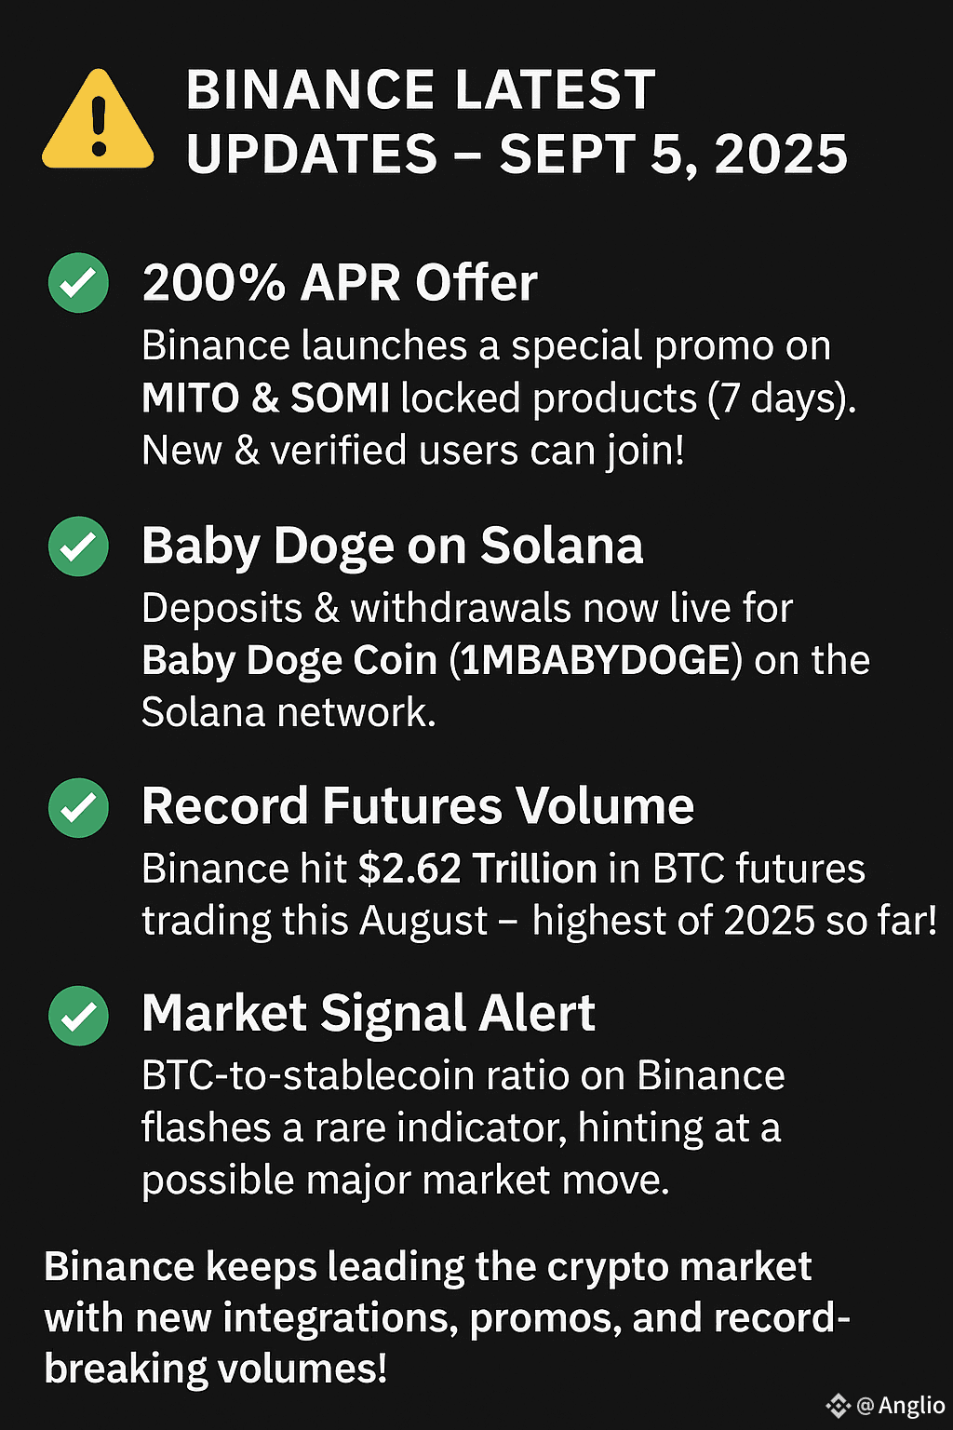Click the Baby Doge on Solana heading
Viewport: 953px width, 1430px height.
[393, 546]
